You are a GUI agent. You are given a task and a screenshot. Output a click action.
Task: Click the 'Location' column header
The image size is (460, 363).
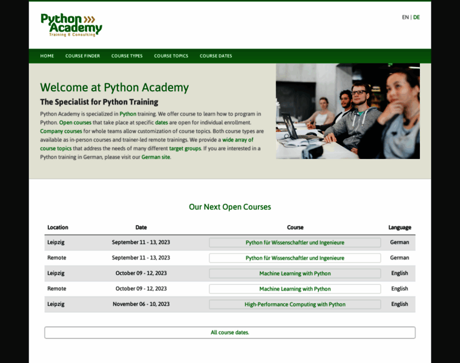click(57, 227)
